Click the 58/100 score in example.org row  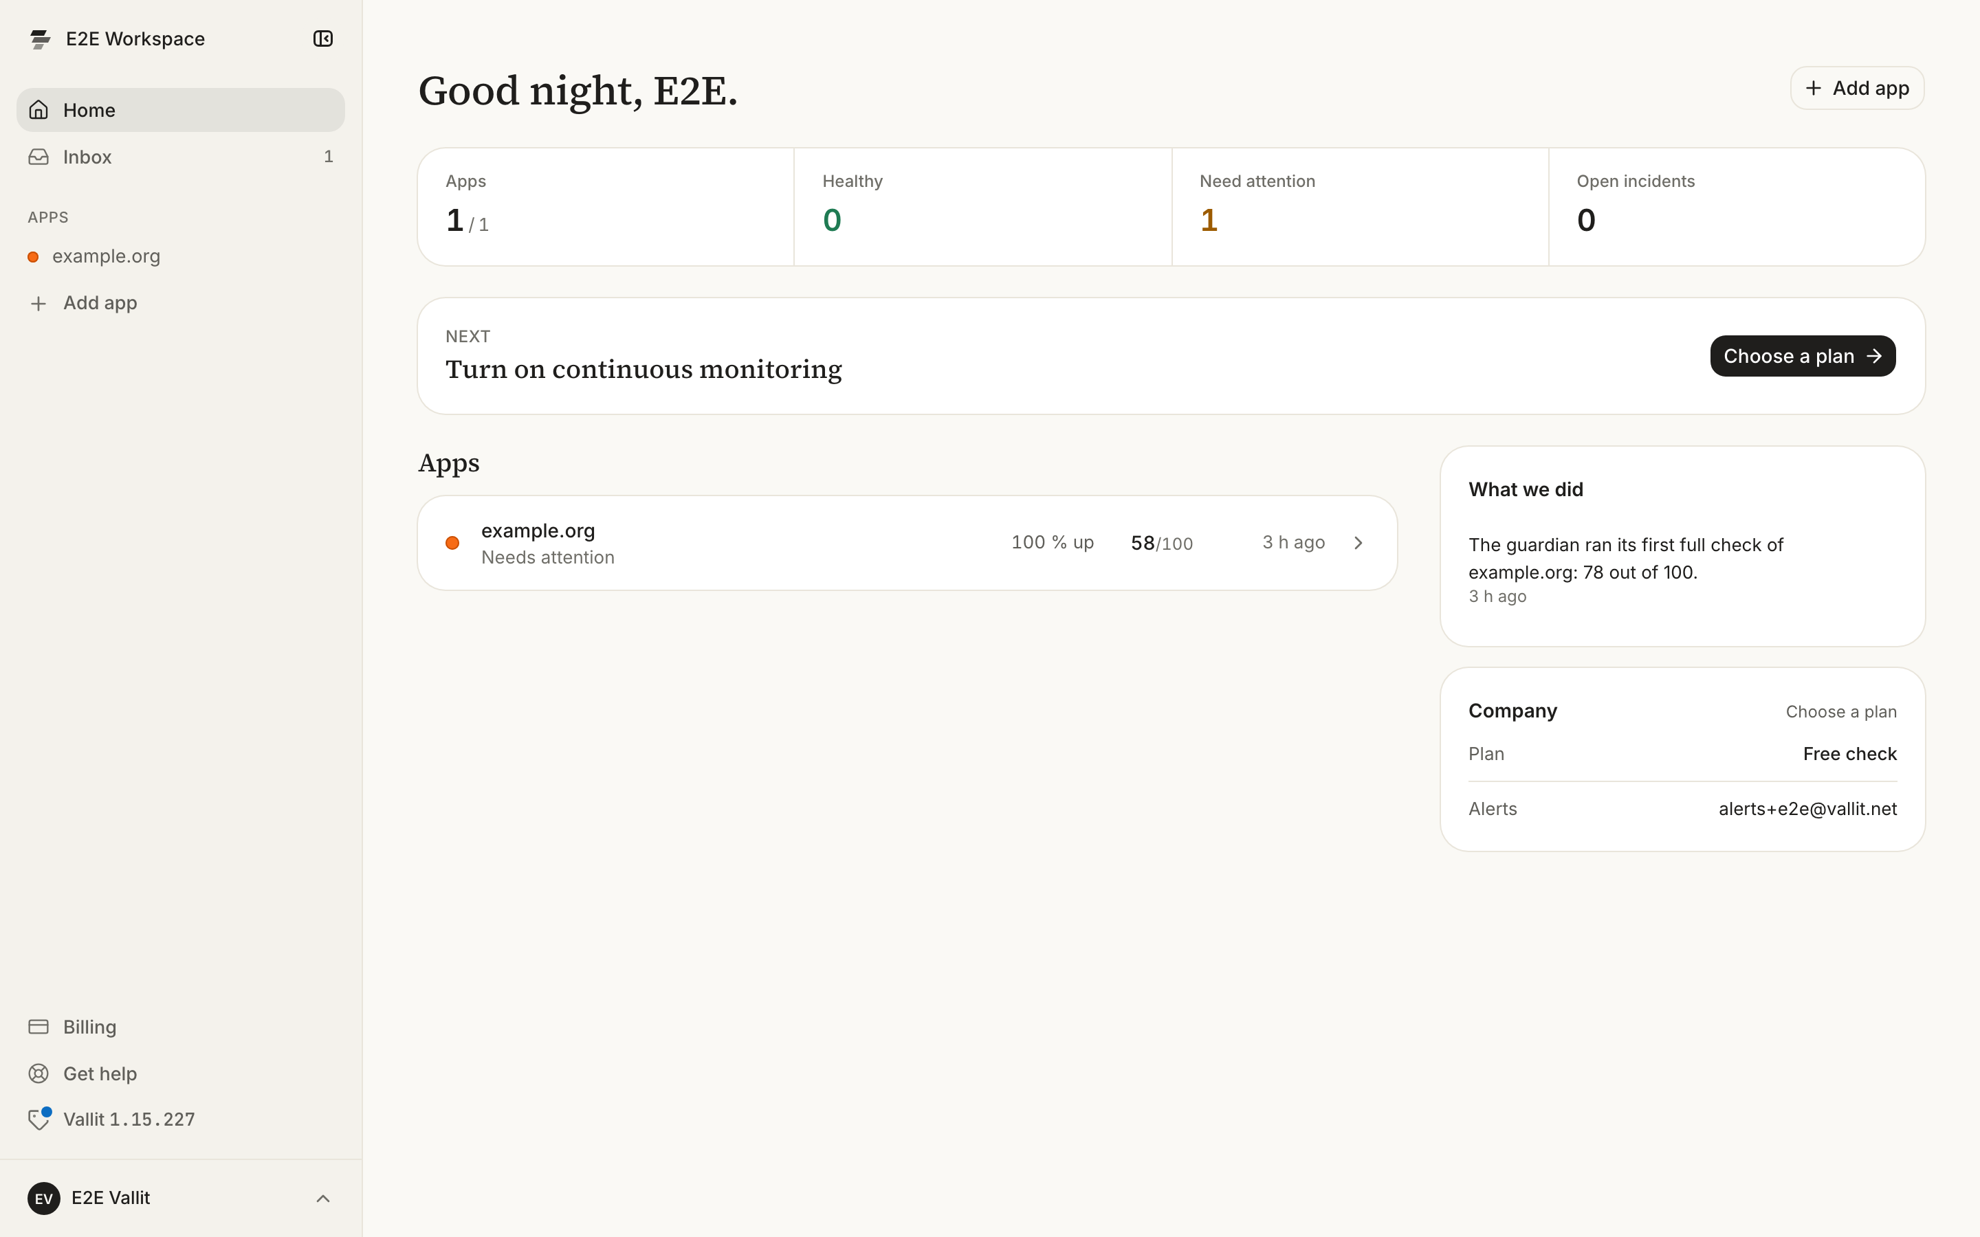(x=1162, y=543)
